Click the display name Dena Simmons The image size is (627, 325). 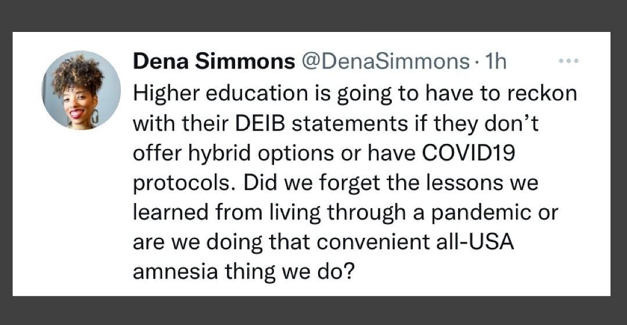click(214, 62)
